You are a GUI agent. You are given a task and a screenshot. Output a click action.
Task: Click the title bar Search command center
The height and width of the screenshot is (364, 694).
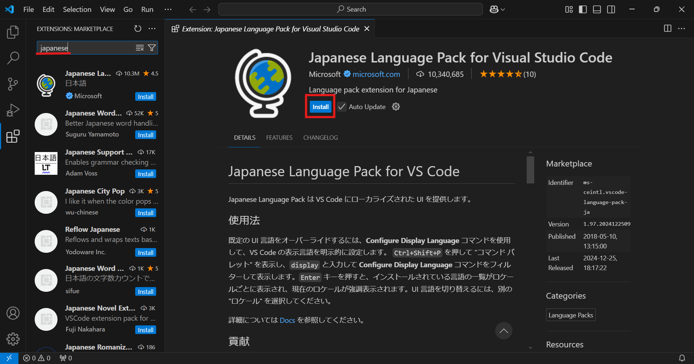pos(351,9)
